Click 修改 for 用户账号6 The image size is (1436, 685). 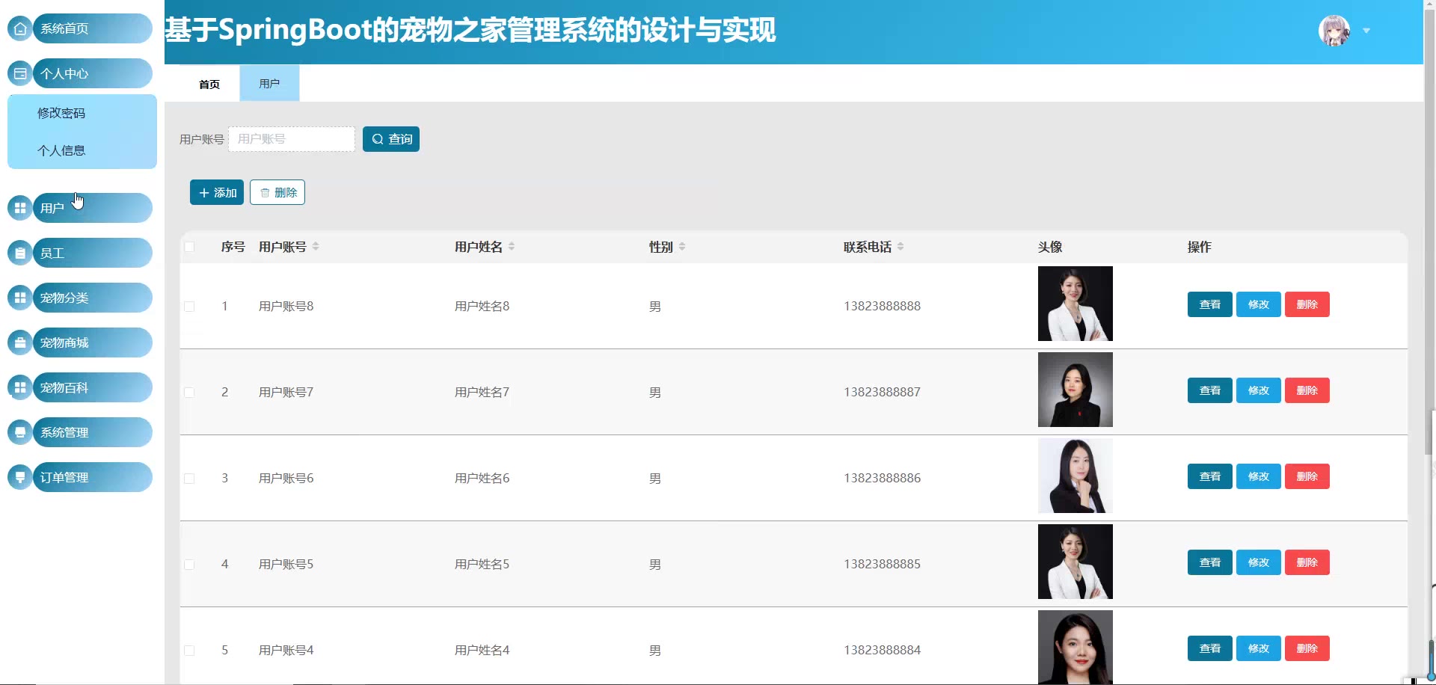coord(1259,476)
